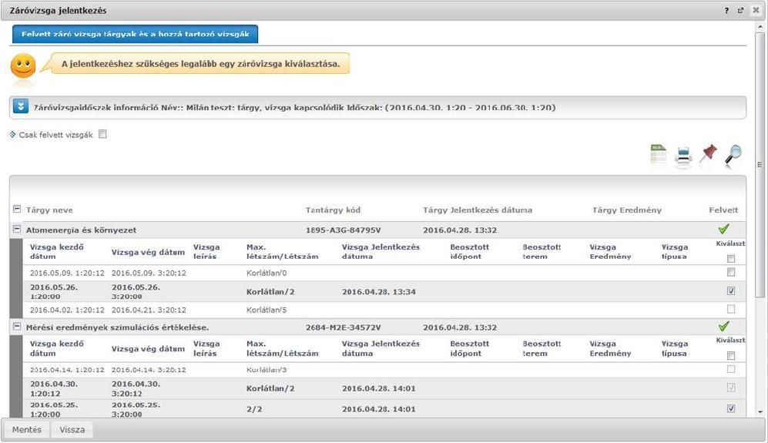This screenshot has width=768, height=443.
Task: Open search with the magnifier icon
Action: coord(733,154)
